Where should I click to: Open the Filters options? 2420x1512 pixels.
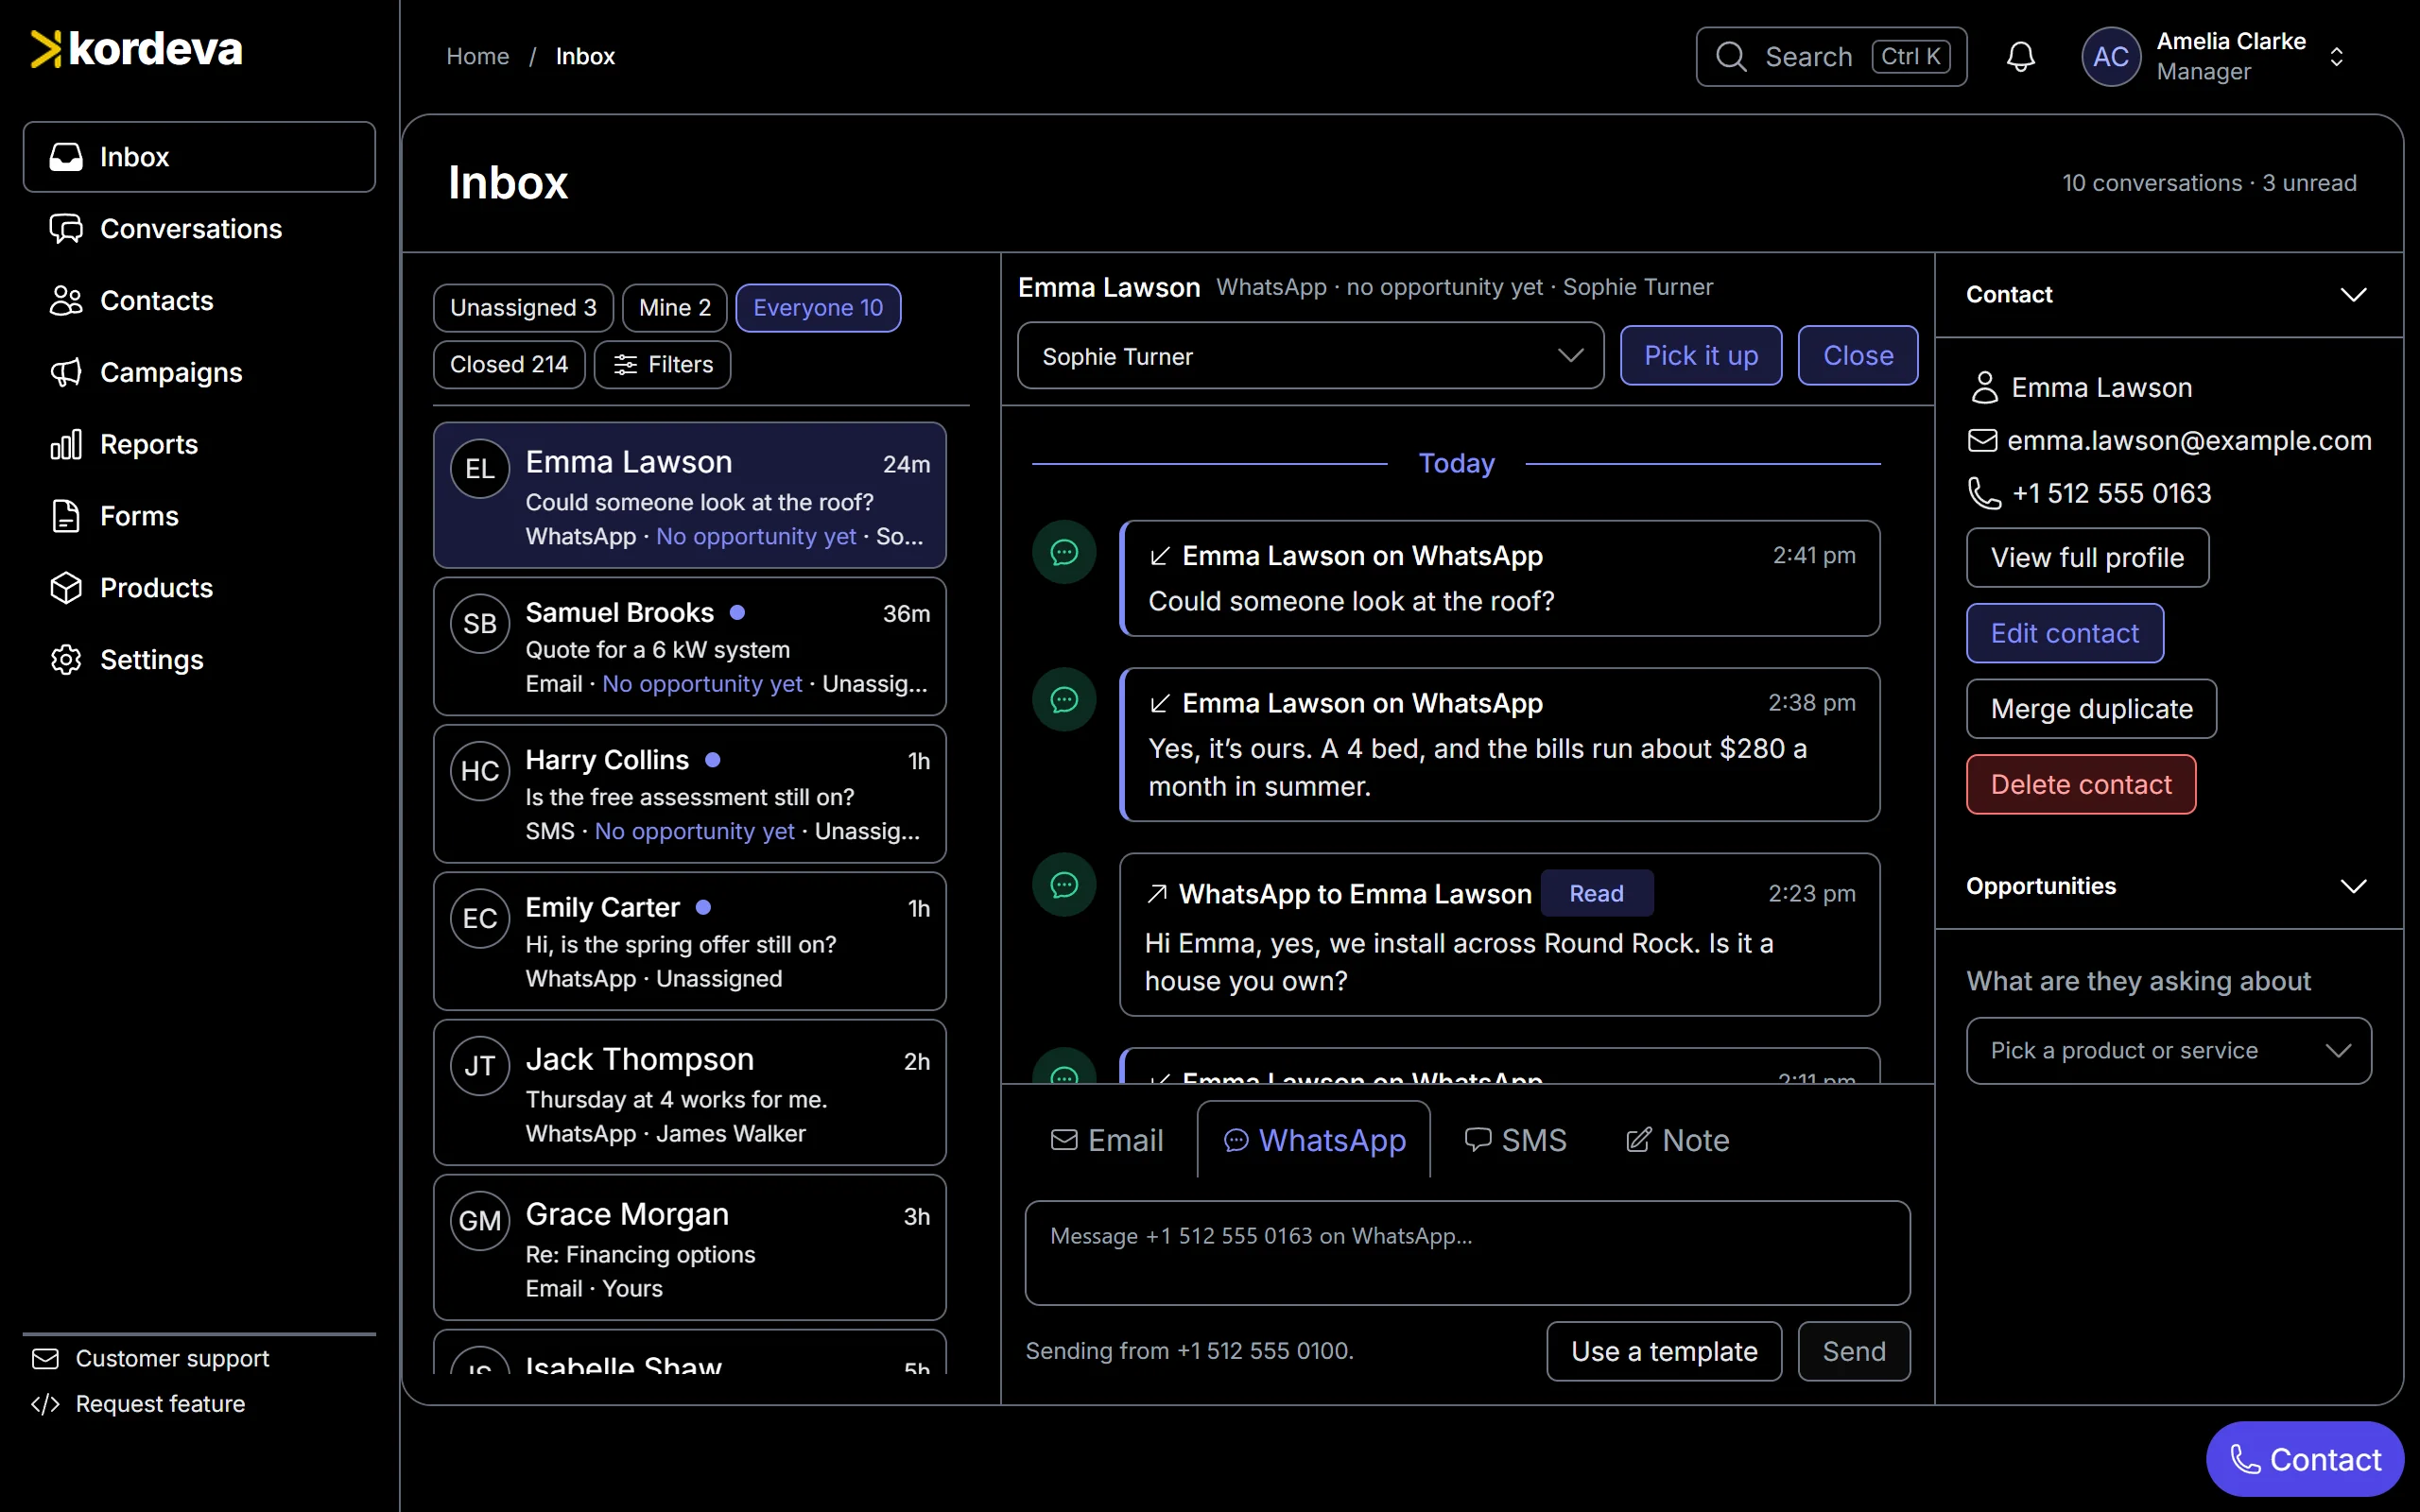(662, 365)
